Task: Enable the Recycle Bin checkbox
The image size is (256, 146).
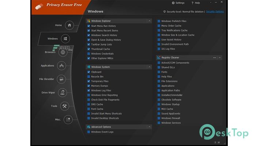Action: (89, 77)
